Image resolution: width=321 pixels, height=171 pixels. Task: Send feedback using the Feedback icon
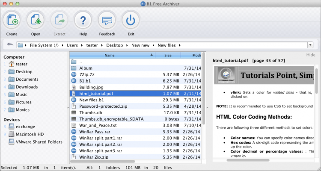[107, 20]
